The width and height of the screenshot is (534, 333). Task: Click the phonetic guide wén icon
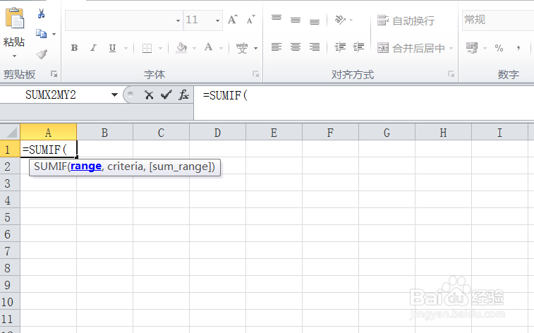point(242,48)
